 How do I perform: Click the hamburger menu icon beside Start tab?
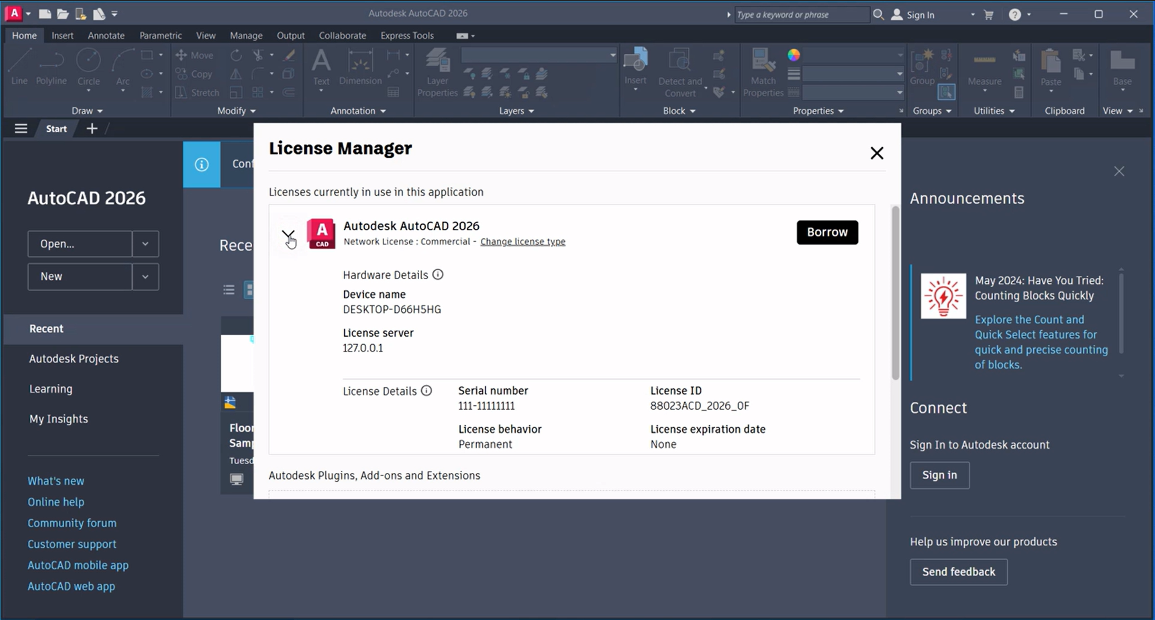pyautogui.click(x=21, y=129)
